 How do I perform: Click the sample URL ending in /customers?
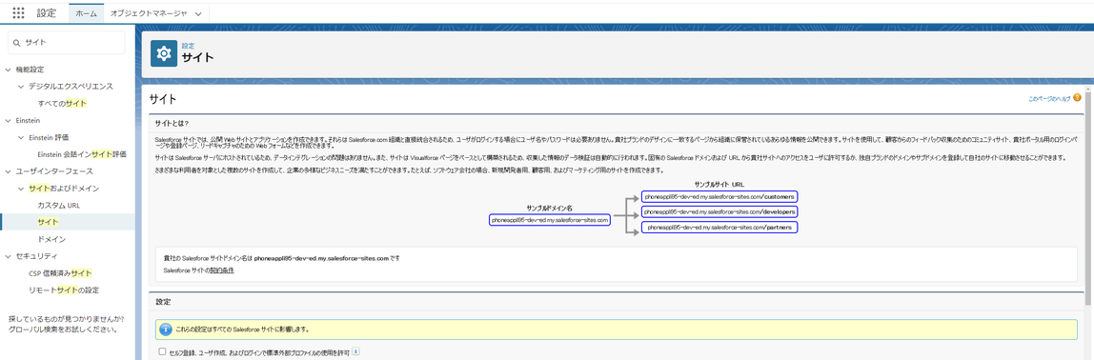coord(720,197)
